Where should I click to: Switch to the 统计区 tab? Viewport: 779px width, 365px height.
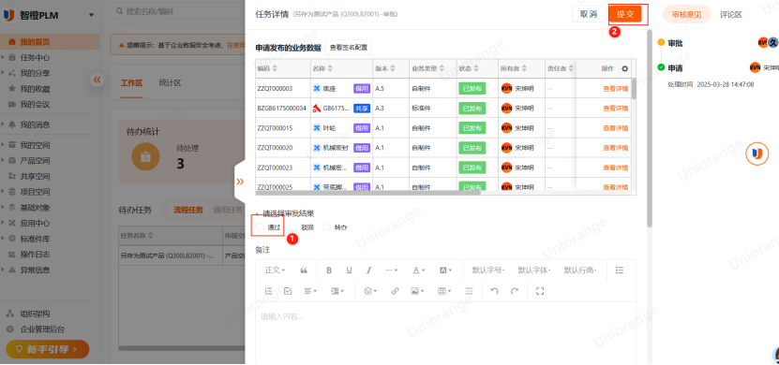click(x=170, y=82)
